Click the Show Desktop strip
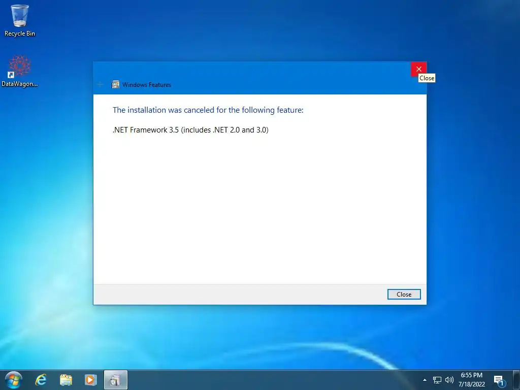Screen dimensions: 520x390 pyautogui.click(x=516, y=380)
